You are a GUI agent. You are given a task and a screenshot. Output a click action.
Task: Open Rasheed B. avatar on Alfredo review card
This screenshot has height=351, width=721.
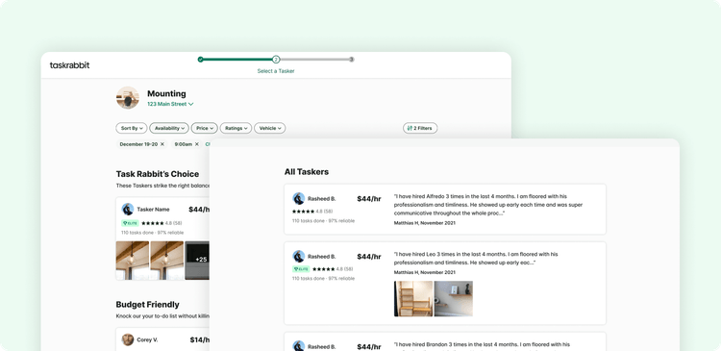[x=299, y=199]
